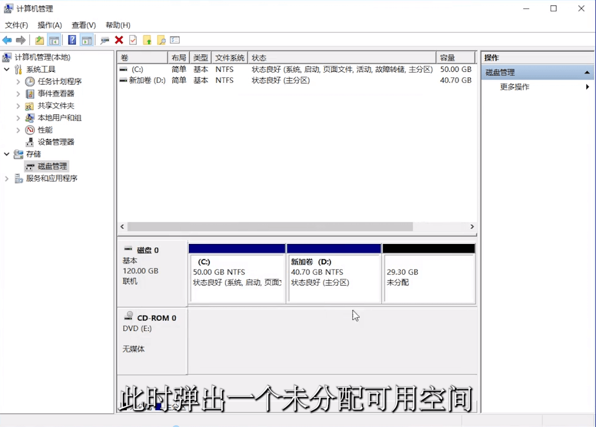596x427 pixels.
Task: Toggle the Show/Hide Console Tree icon
Action: [54, 40]
